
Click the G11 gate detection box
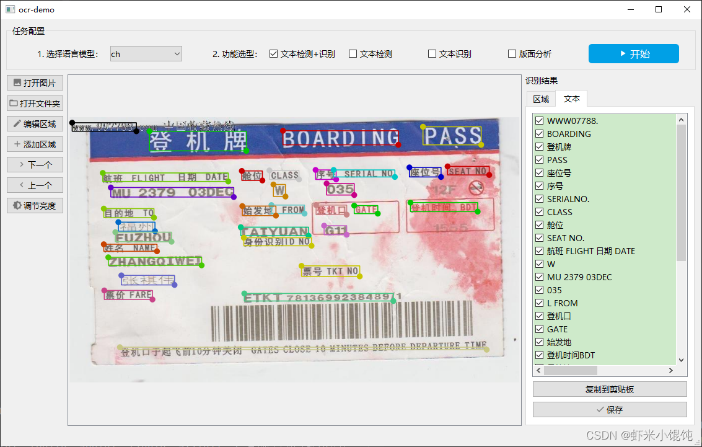pyautogui.click(x=335, y=230)
